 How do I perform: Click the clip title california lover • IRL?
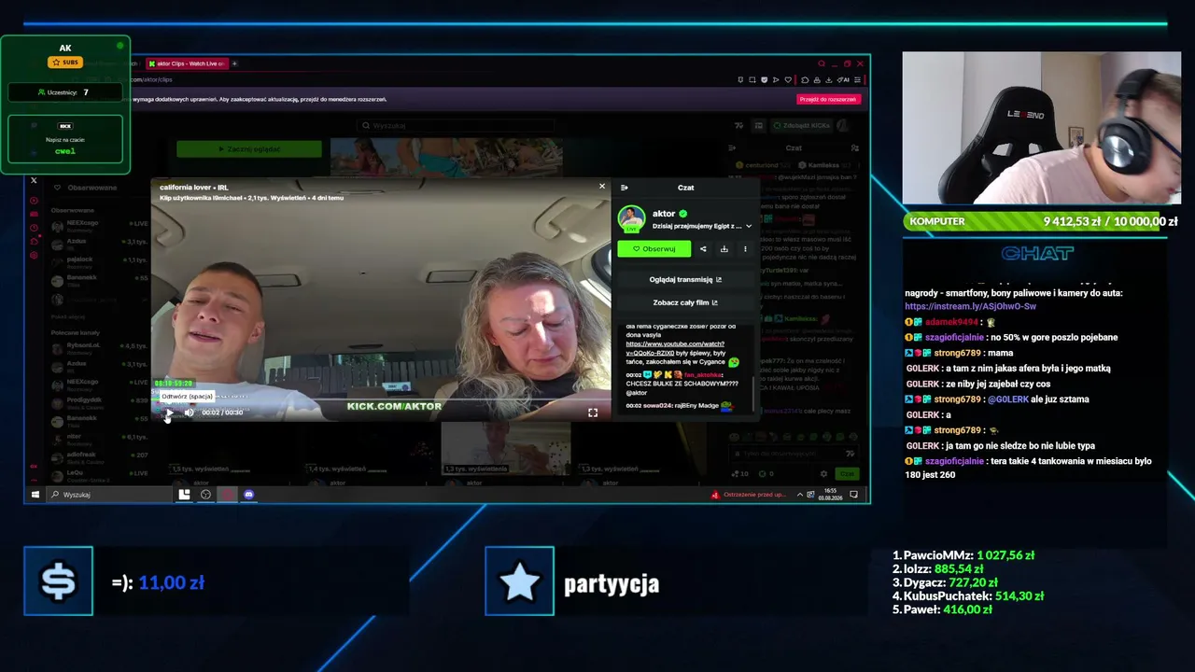(193, 188)
